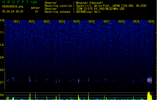The height and width of the screenshot is (100, 157).
Task: Click the 'meteor' label
Action: pyautogui.click(x=35, y=8)
